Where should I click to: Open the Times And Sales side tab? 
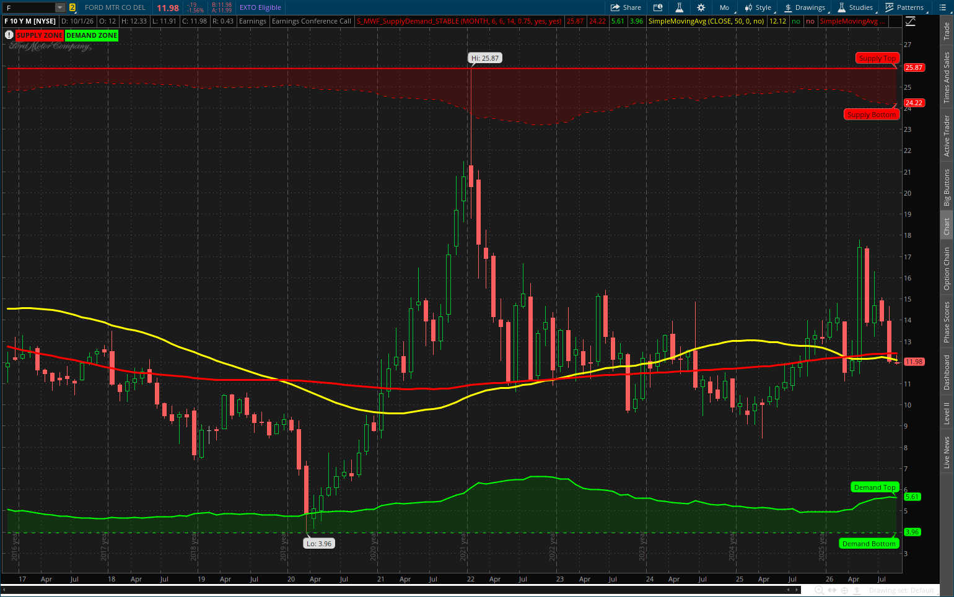tap(947, 77)
